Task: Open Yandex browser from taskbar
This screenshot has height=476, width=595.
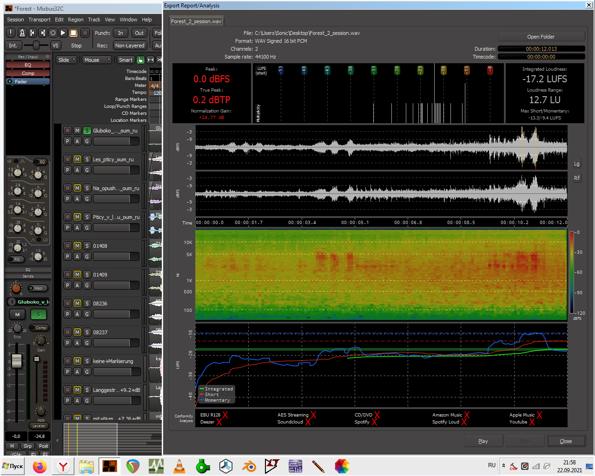Action: (x=63, y=466)
